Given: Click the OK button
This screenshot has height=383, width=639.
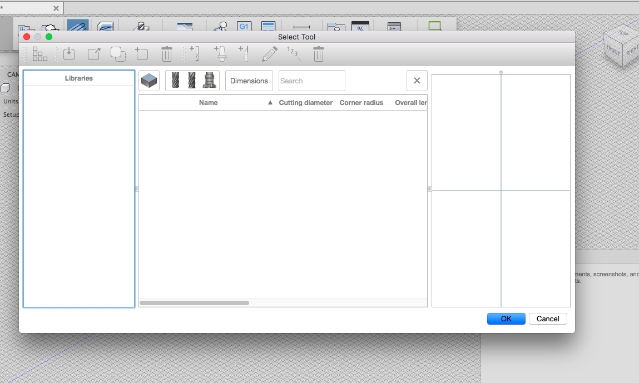Looking at the screenshot, I should 506,319.
